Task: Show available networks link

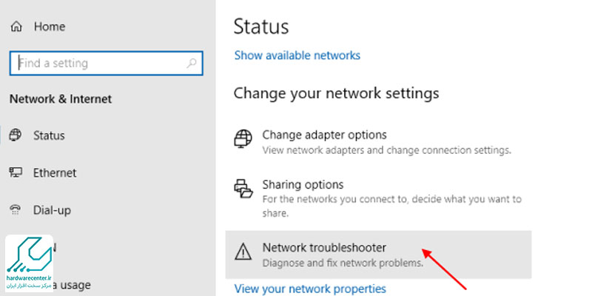Action: coord(297,55)
